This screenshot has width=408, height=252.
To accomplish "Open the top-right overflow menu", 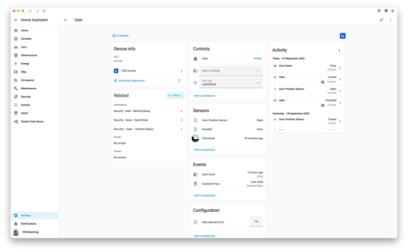I will point(391,20).
